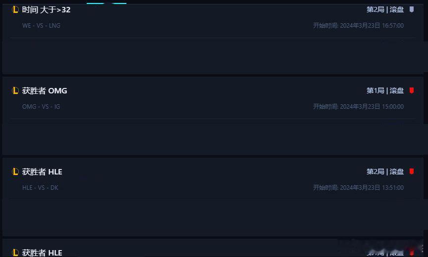Image resolution: width=428 pixels, height=257 pixels.
Task: Click the 第2局 | 滚盘 label on WE-LNG card
Action: click(385, 9)
